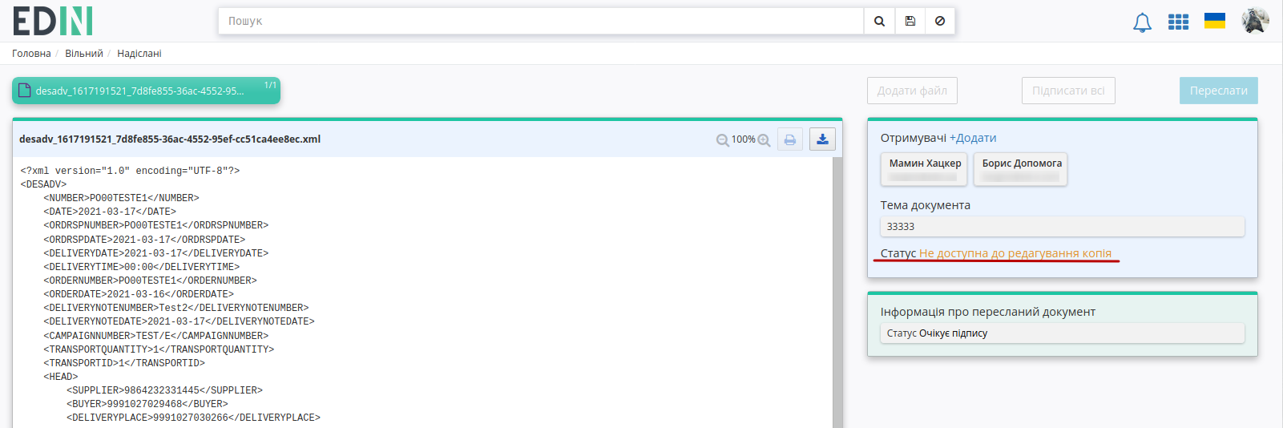The image size is (1283, 428).
Task: Clear search with the cancel icon
Action: pos(940,21)
